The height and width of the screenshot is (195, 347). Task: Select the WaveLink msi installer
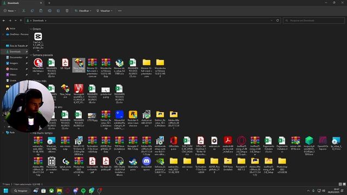point(52,145)
